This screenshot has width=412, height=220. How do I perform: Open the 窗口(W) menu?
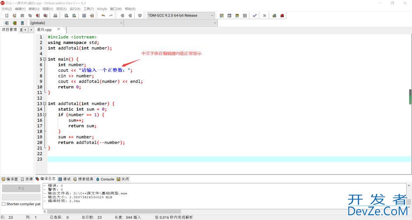point(116,9)
